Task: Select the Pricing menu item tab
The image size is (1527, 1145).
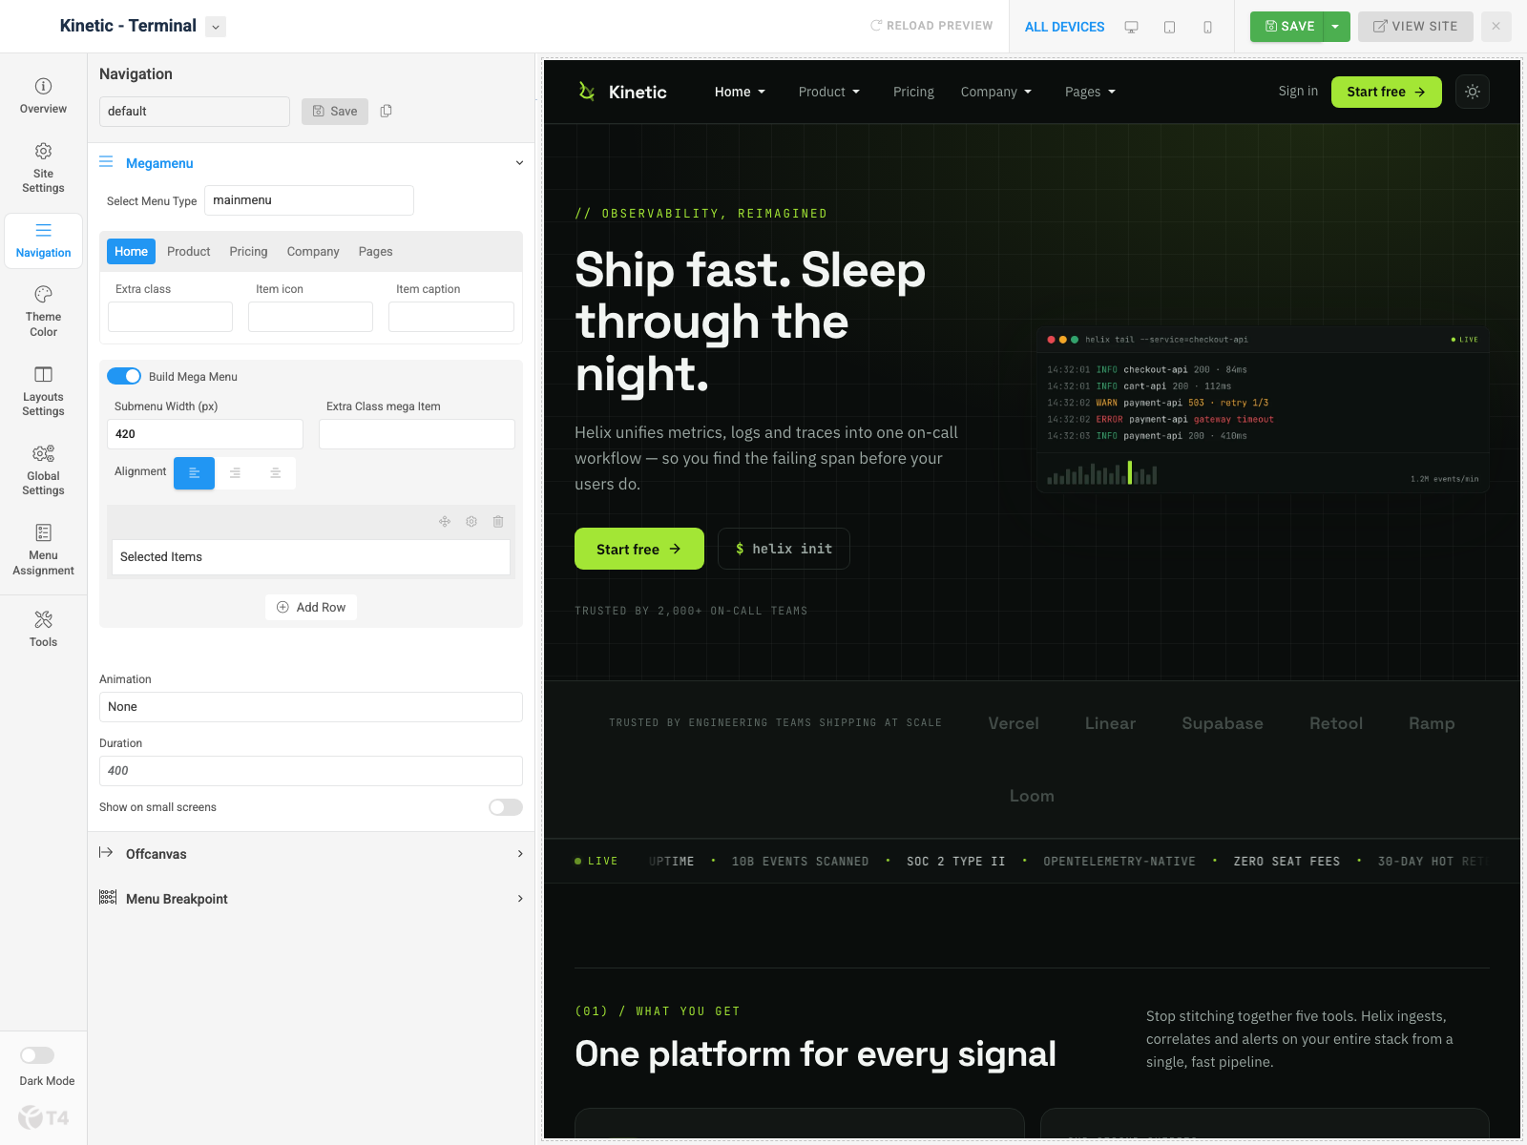Action: pyautogui.click(x=248, y=252)
